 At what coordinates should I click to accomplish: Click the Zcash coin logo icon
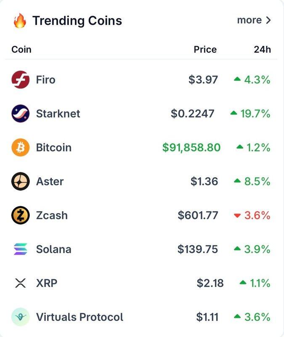[x=20, y=215]
